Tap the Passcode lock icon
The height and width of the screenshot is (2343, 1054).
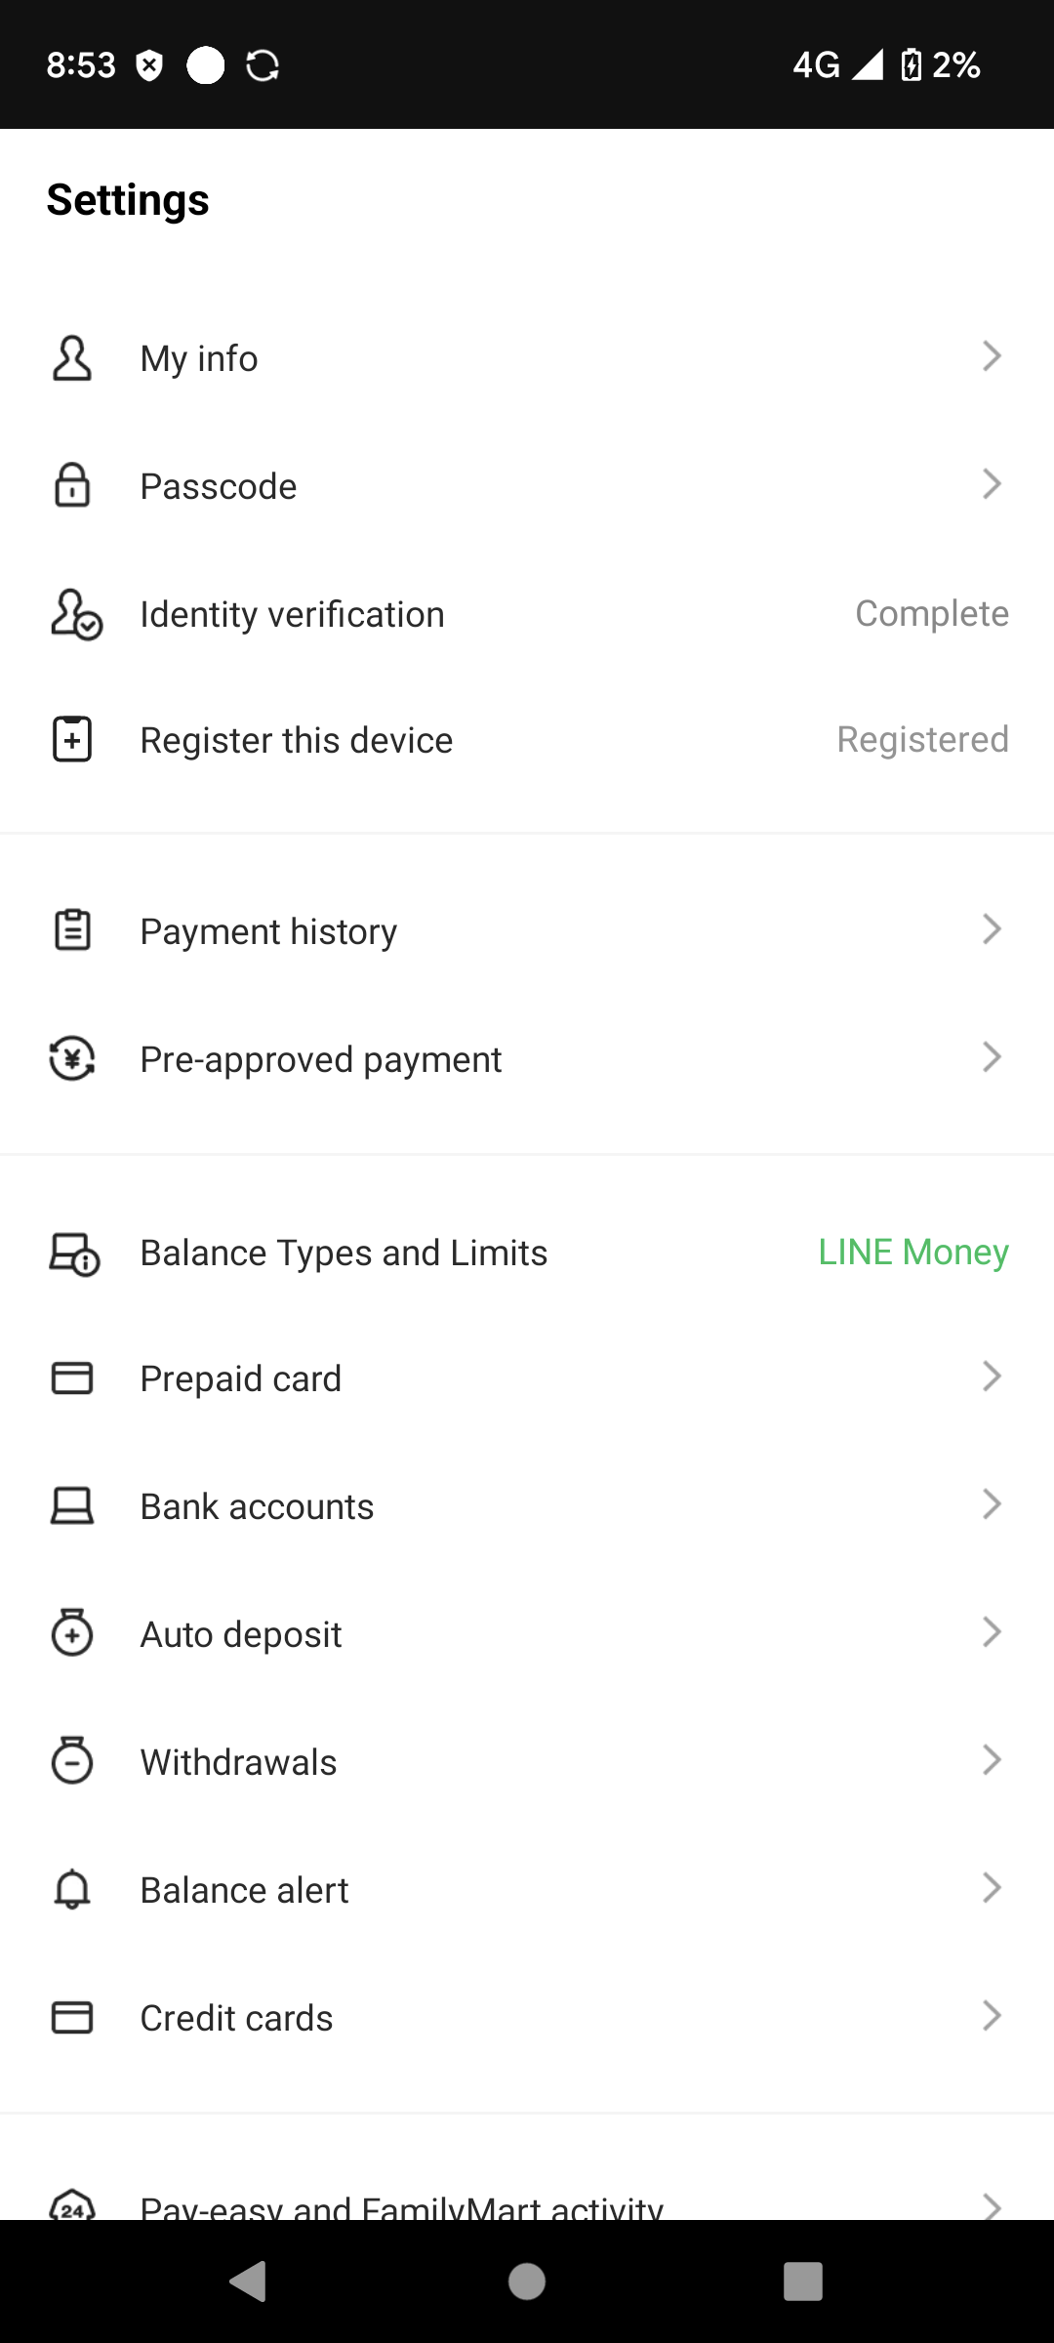point(72,486)
